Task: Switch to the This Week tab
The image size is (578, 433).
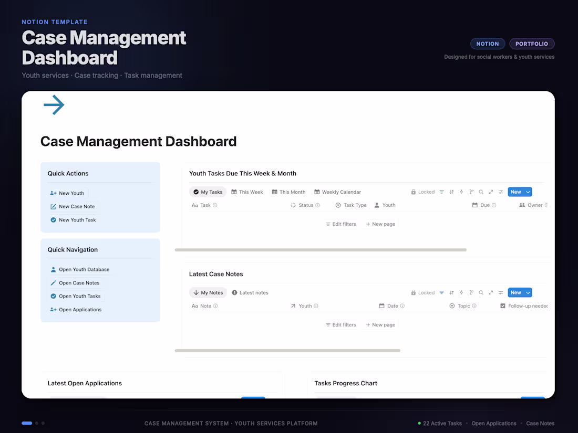Action: 247,192
